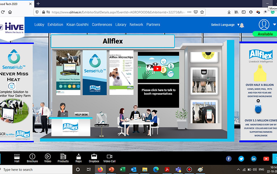Screen dimensions: 277x174
Task: Open the Allflex Microchips poster
Action: pos(121,73)
